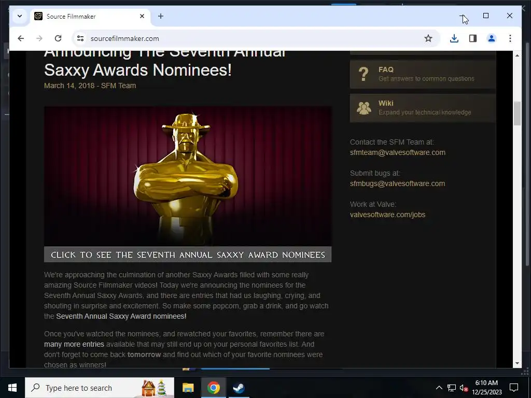Follow 'Seventh Annual Saxxy Award nominees!' text link
The width and height of the screenshot is (531, 398).
click(x=121, y=317)
